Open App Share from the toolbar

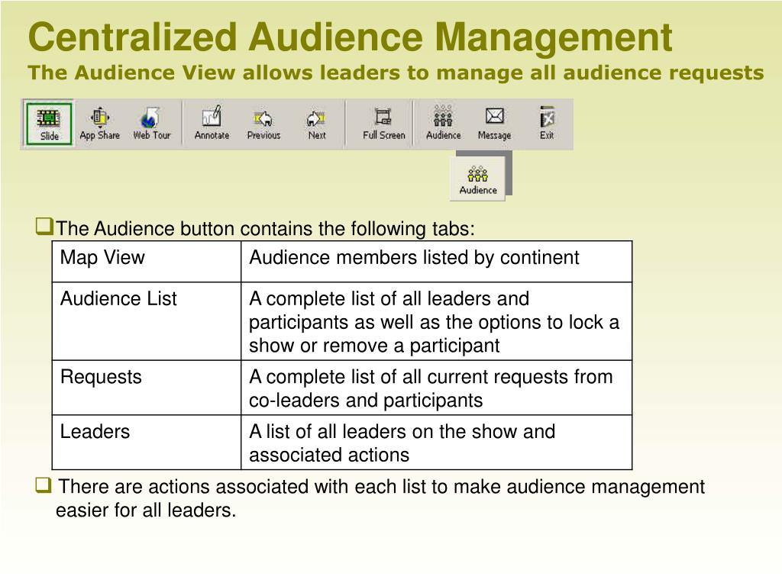(x=100, y=124)
